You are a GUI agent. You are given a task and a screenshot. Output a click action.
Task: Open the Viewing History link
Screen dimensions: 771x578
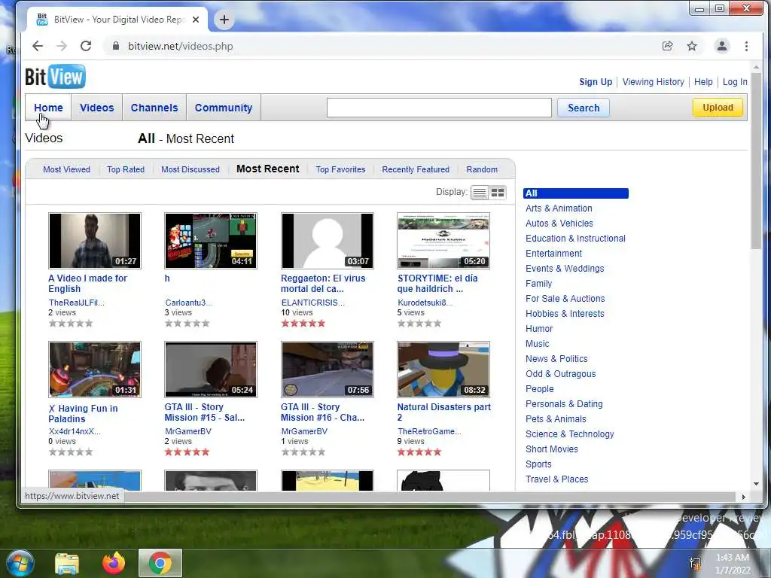pos(653,82)
